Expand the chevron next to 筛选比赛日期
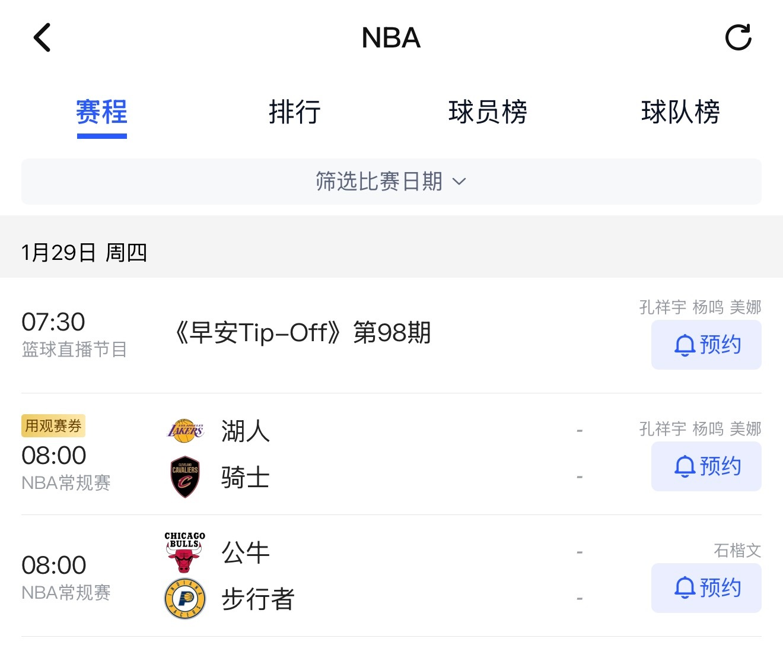Image resolution: width=783 pixels, height=645 pixels. coord(459,183)
